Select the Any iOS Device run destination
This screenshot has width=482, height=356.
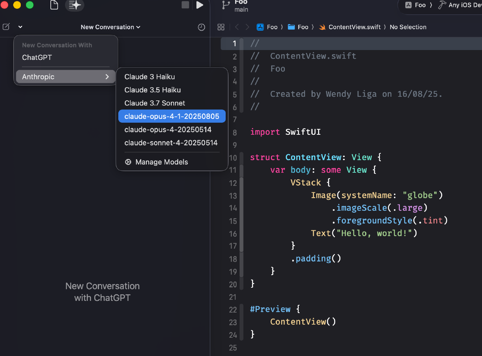[x=464, y=5]
